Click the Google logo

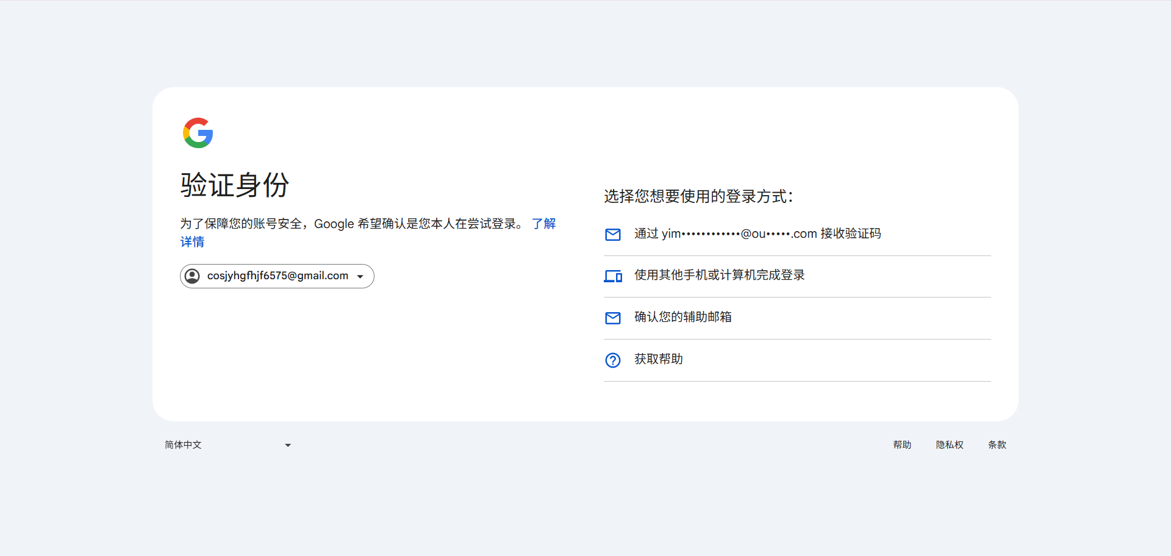[x=198, y=133]
